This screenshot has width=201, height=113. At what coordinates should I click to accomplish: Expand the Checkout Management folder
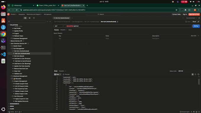pyautogui.click(x=11, y=76)
